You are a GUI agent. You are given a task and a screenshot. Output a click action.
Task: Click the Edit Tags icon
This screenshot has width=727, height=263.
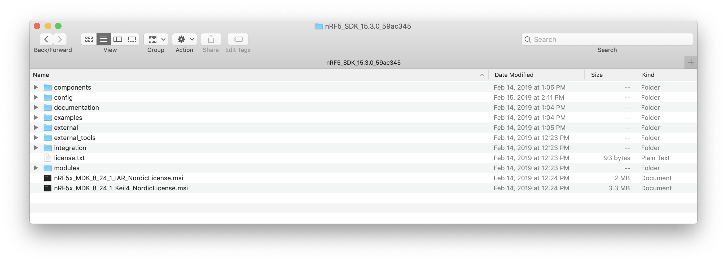coord(238,39)
